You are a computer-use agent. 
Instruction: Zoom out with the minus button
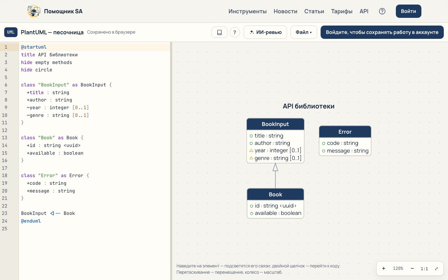412,268
